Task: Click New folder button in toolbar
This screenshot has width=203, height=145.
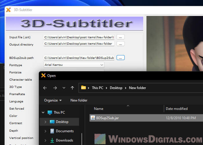Action: coord(79,100)
